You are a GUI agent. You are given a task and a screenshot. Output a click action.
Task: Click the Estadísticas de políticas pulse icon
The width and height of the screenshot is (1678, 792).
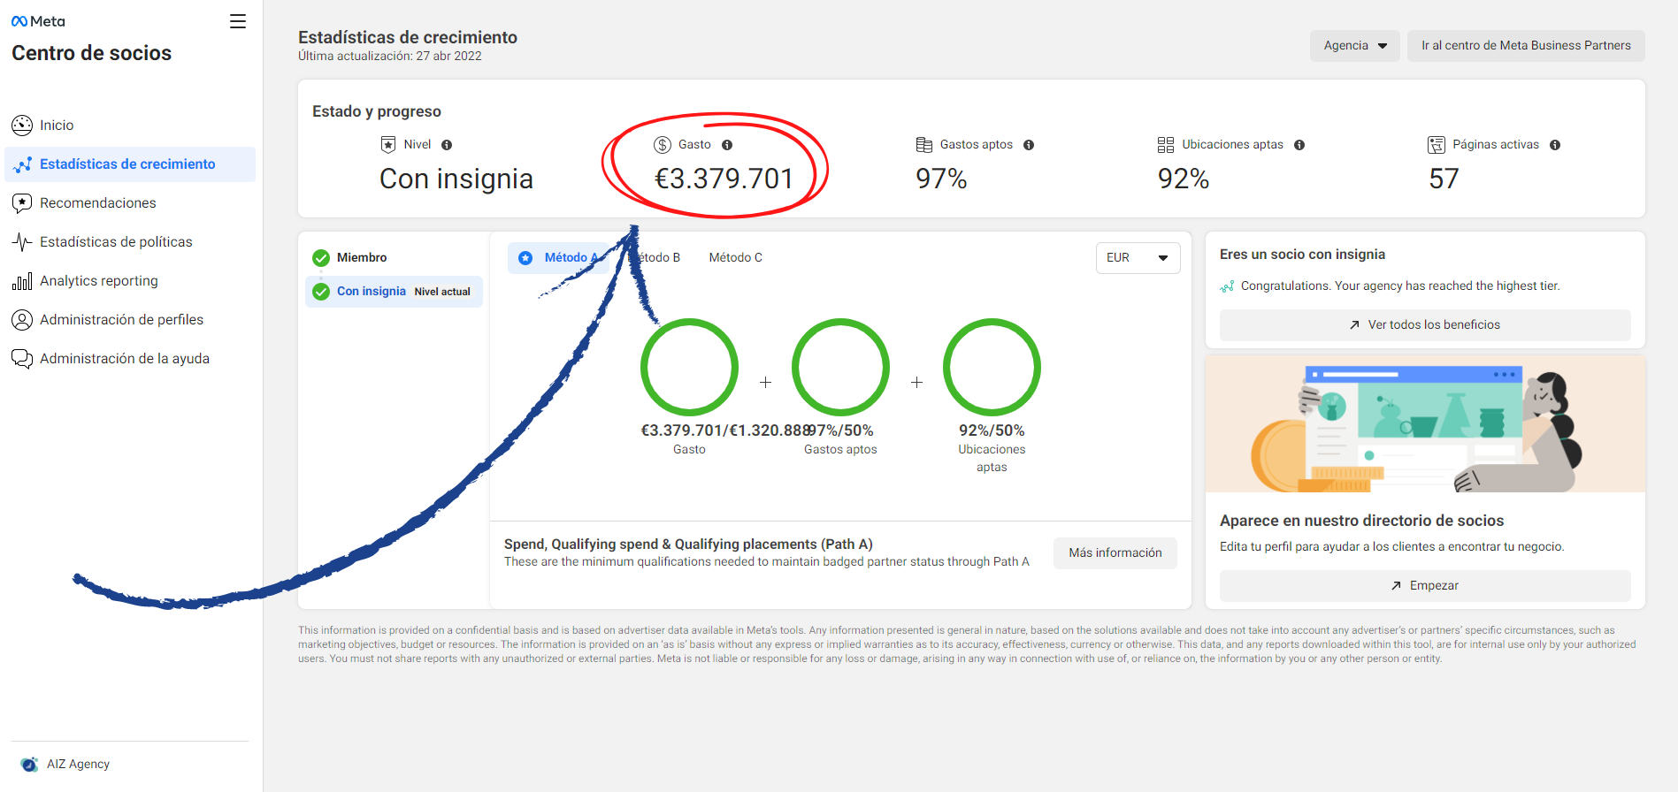click(22, 242)
